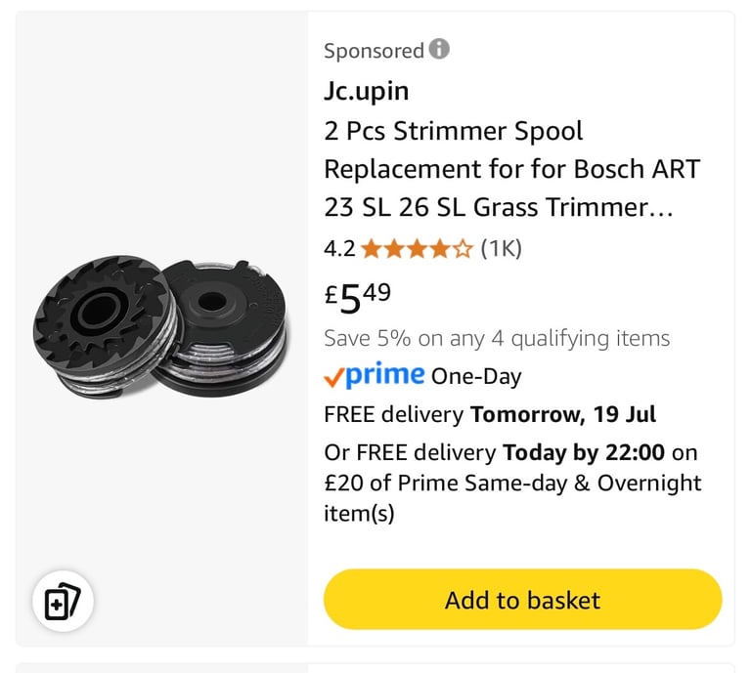Click Today by 22:00 delivery option
The image size is (751, 673).
(584, 452)
